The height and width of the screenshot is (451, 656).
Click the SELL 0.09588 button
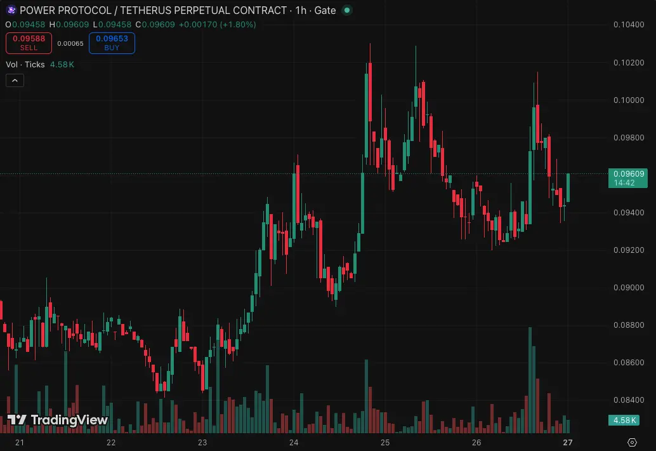[x=29, y=43]
